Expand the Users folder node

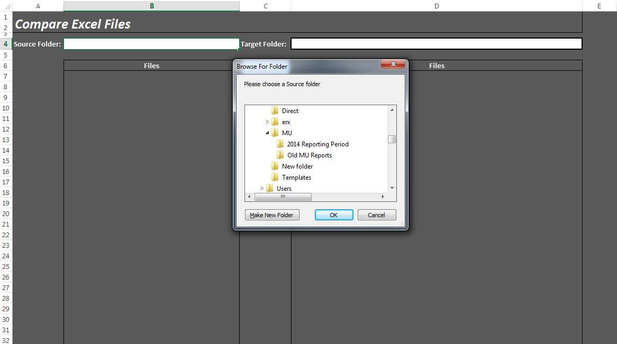(x=262, y=189)
